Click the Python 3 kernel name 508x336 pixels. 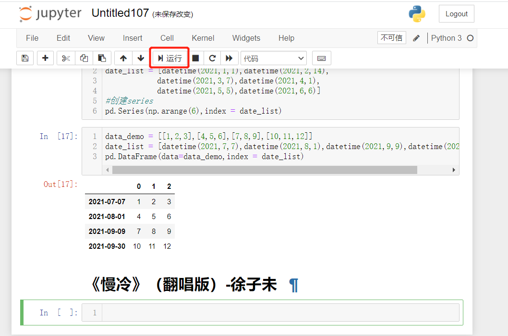tap(446, 38)
